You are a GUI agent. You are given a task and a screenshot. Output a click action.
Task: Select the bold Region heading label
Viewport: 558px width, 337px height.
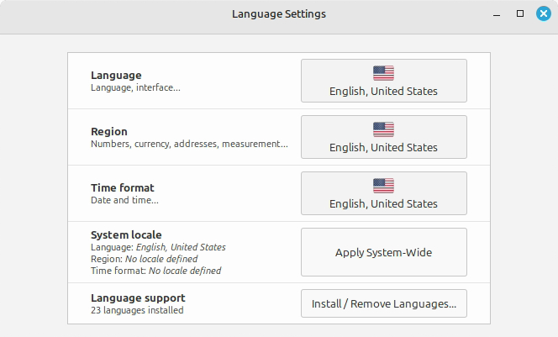pyautogui.click(x=109, y=131)
